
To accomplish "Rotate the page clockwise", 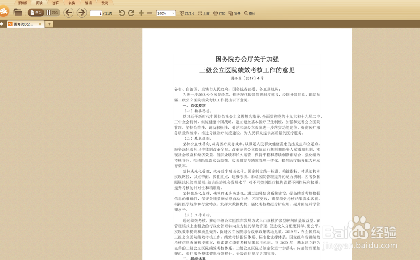I will (x=130, y=13).
